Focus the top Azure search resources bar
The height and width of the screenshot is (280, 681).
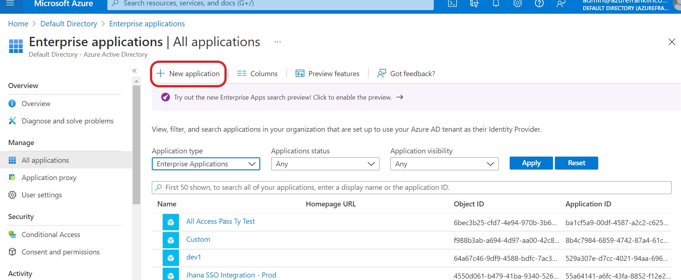270,4
